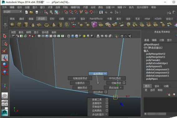Image resolution: width=177 pixels, height=118 pixels.
Task: Choose 分割顶点 in marking menu
Action: coord(80,83)
